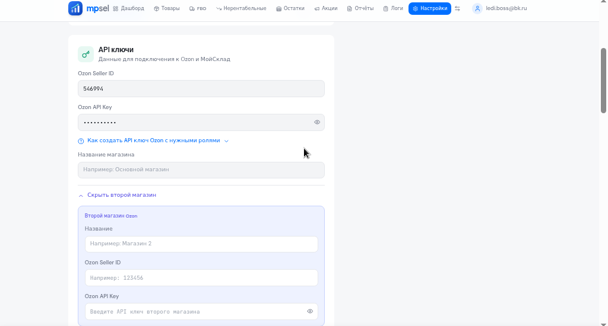Click the Название магазина input field
608x326 pixels.
coord(201,170)
